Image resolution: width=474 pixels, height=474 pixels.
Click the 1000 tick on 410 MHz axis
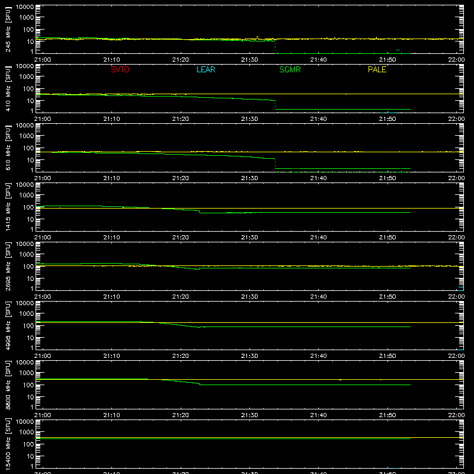[27, 77]
